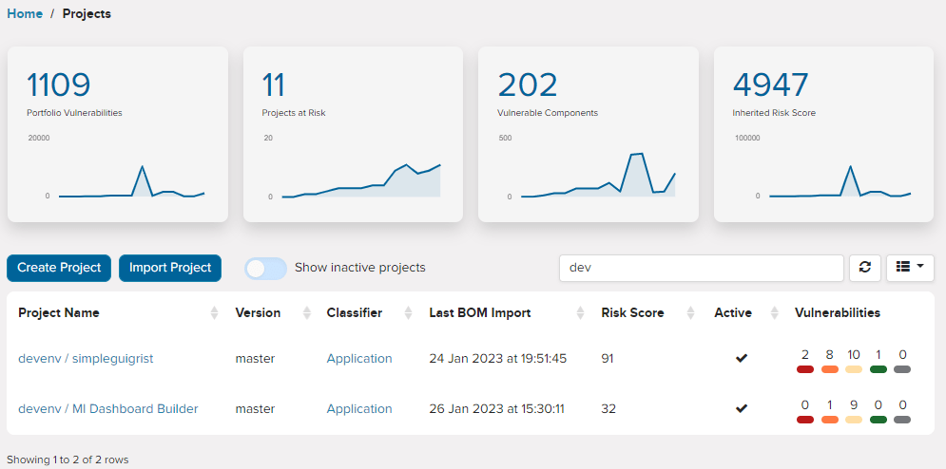Click Application classifier for MI Dashboard Builder row
Image resolution: width=946 pixels, height=469 pixels.
pyautogui.click(x=359, y=409)
